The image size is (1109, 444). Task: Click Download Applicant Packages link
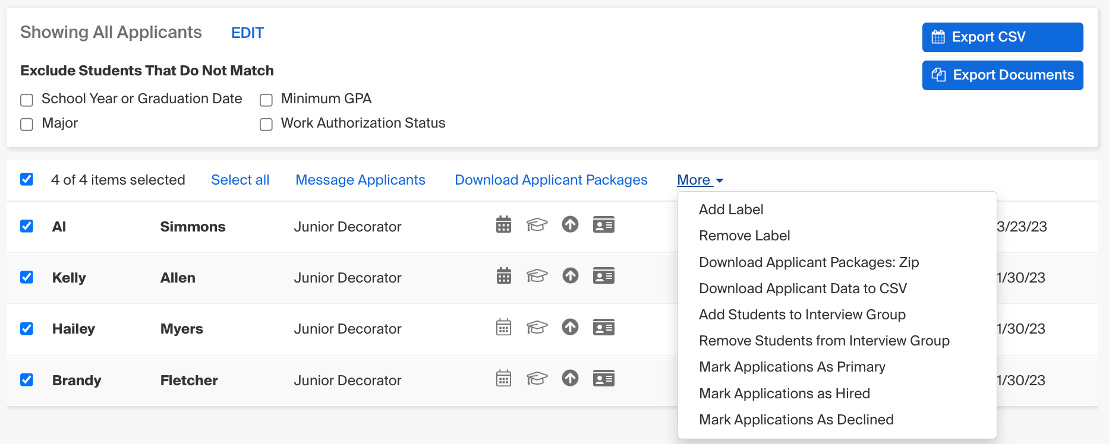tap(551, 180)
